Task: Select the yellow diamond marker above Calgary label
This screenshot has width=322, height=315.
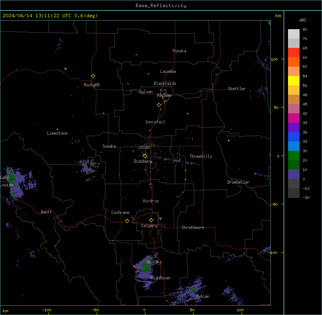Action: click(151, 220)
